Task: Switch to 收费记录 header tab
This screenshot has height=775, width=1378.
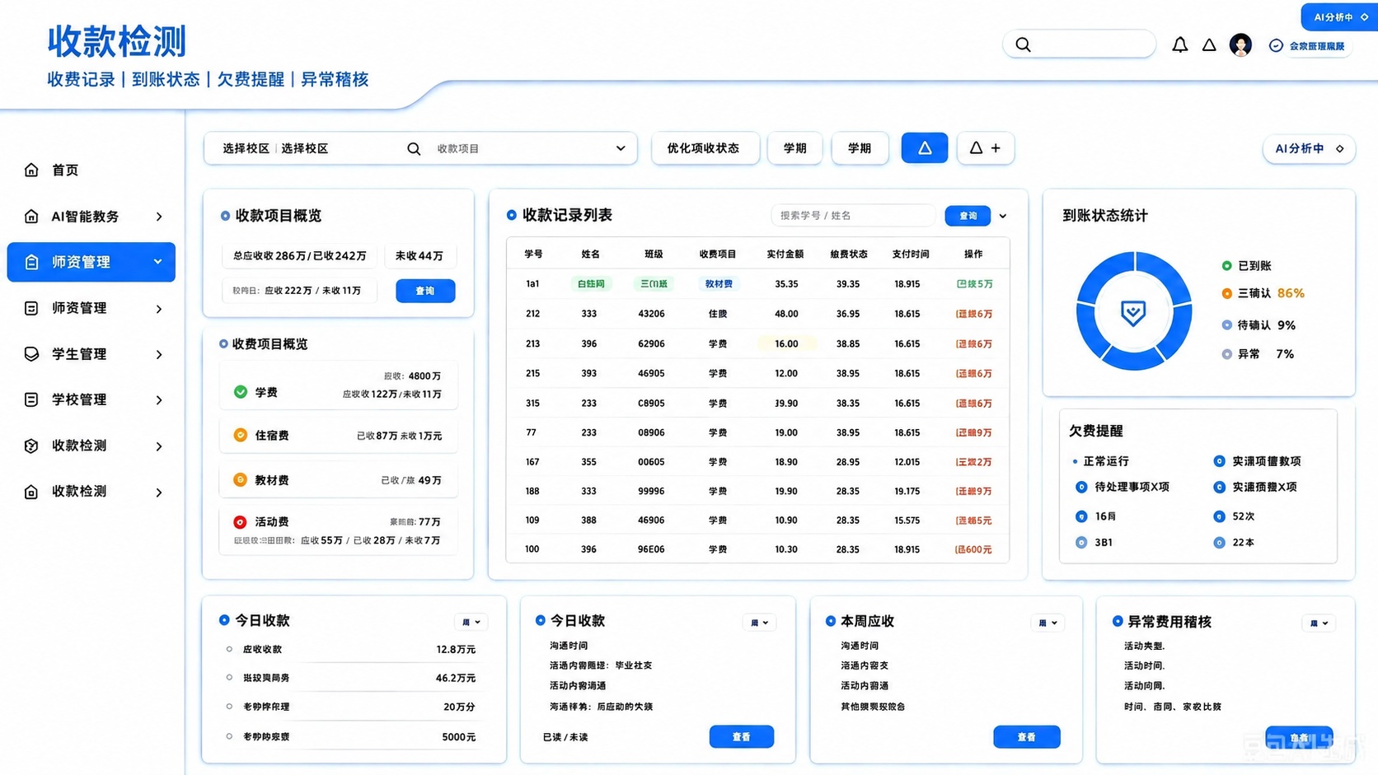Action: 81,79
